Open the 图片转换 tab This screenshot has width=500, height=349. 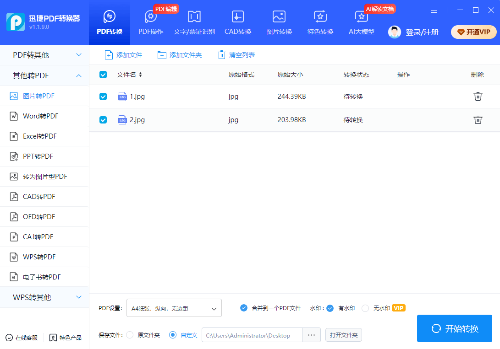(x=279, y=22)
